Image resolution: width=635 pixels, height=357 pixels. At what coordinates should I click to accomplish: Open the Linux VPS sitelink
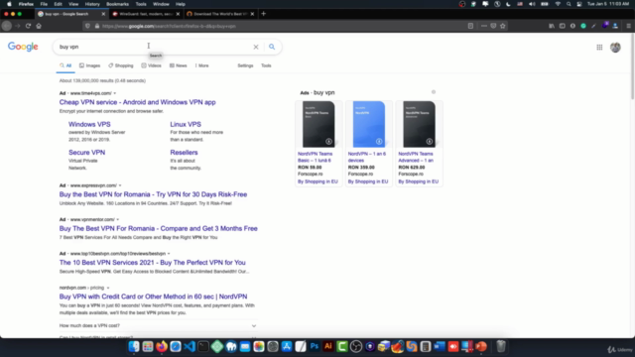186,124
